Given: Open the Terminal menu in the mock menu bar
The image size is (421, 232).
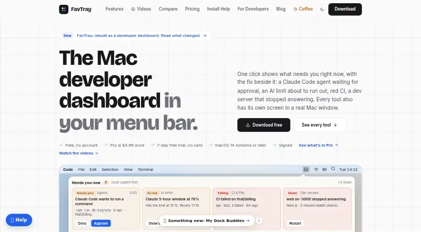Looking at the screenshot, I should point(145,170).
